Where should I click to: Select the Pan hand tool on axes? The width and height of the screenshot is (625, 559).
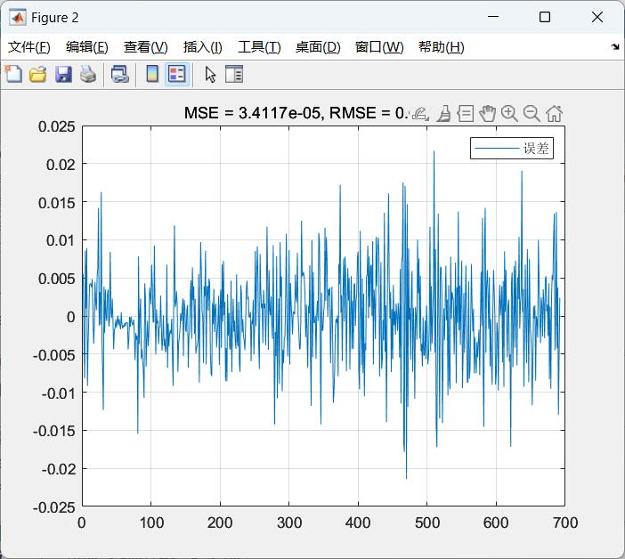[x=487, y=113]
